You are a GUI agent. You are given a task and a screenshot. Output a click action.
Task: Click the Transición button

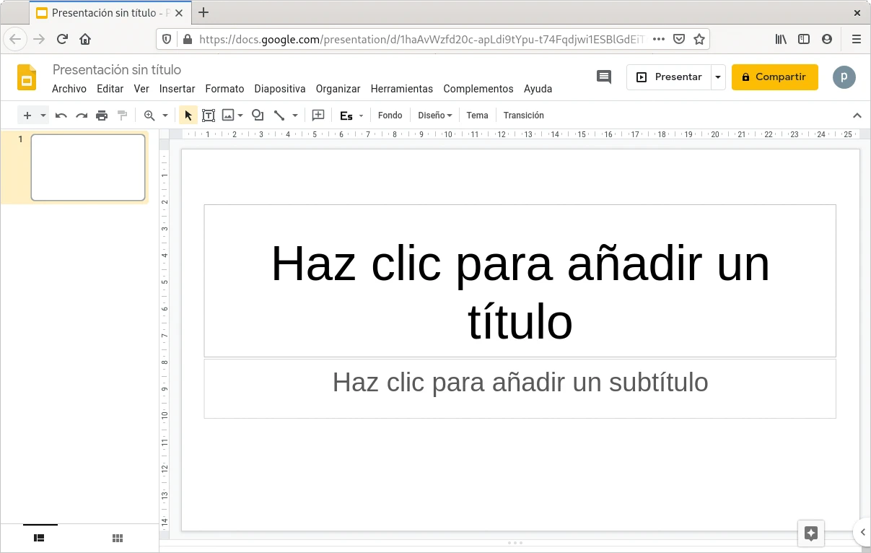[523, 116]
